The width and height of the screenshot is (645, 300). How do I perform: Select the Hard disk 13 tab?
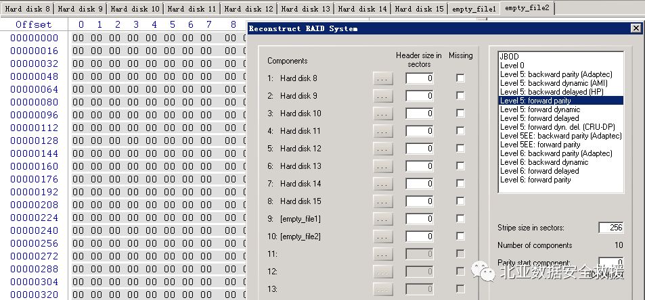point(305,9)
